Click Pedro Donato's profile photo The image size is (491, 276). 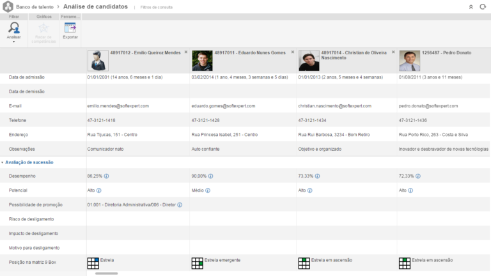click(410, 61)
